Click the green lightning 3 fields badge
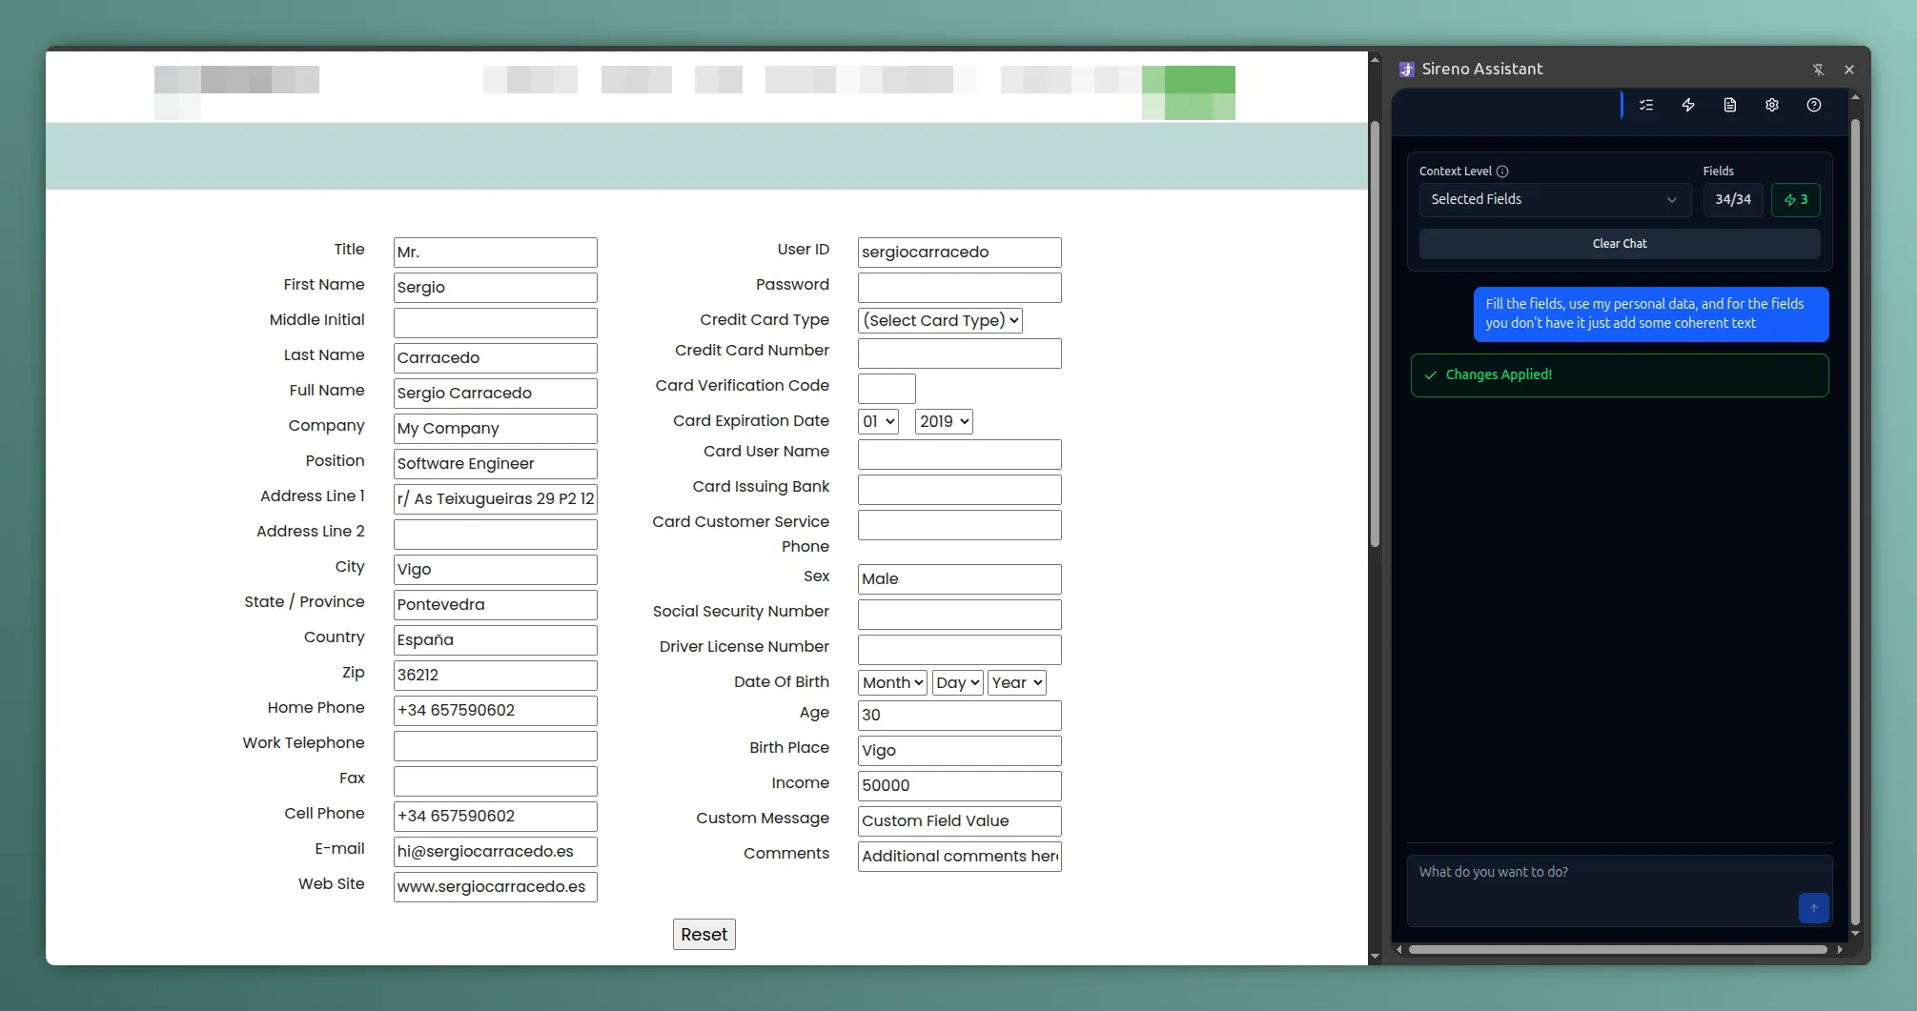This screenshot has width=1917, height=1011. [1796, 200]
